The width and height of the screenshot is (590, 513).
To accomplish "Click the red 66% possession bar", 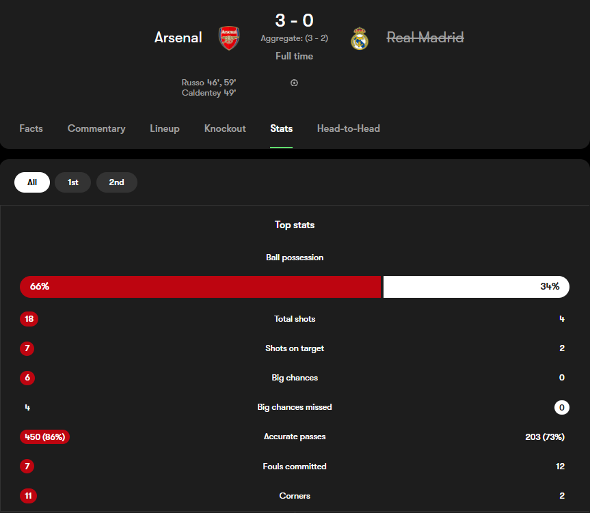I will tap(200, 287).
